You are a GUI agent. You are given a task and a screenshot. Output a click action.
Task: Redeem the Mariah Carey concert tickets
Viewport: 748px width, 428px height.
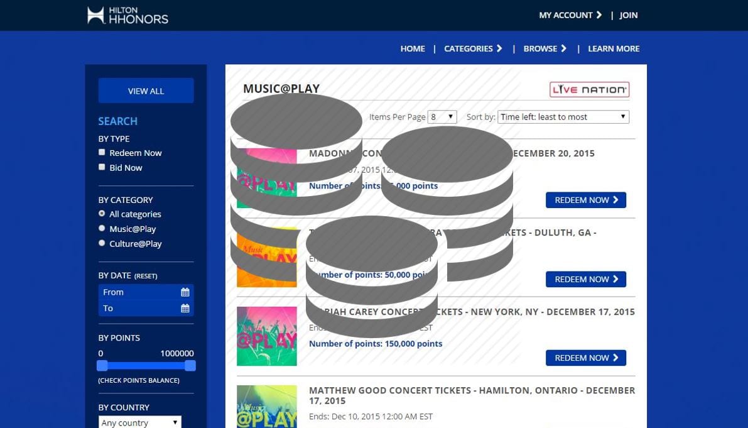(x=586, y=358)
